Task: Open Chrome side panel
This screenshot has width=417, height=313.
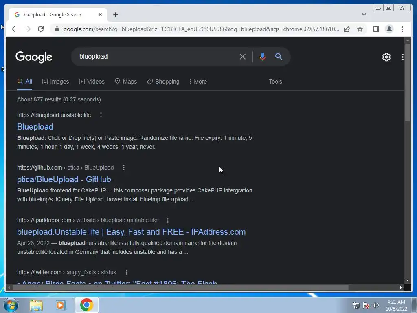Action: pyautogui.click(x=376, y=29)
